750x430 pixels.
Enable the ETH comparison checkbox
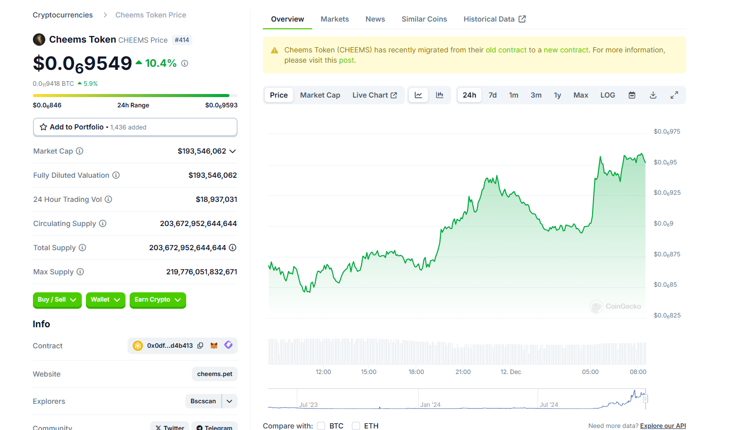pos(356,426)
